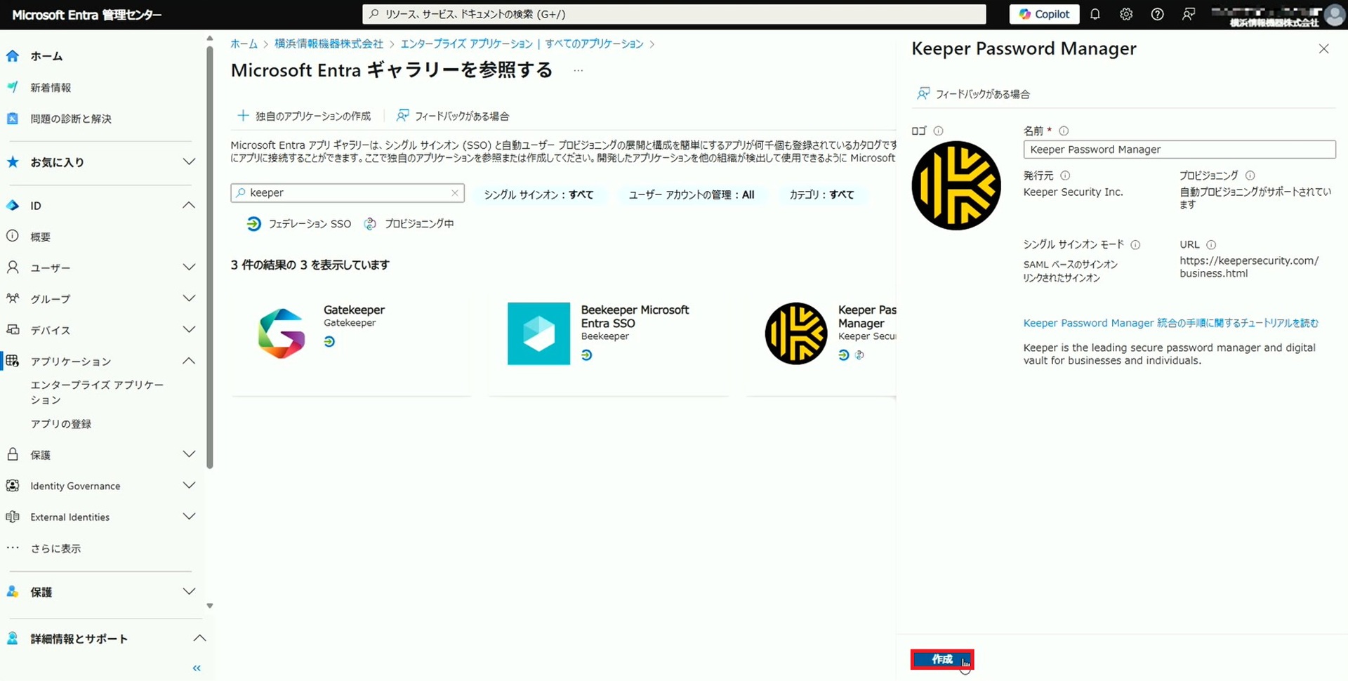Click the 作成 button
This screenshot has height=681, width=1348.
pyautogui.click(x=941, y=659)
